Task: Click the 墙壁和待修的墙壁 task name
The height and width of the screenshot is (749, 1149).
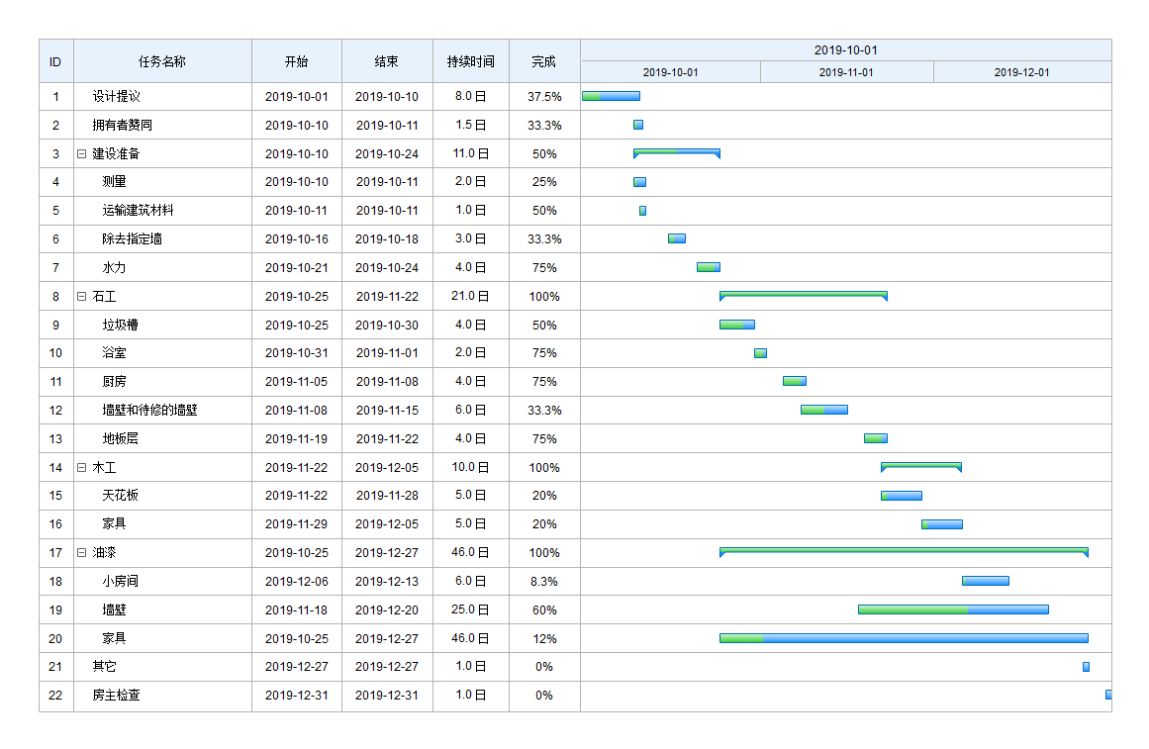Action: 149,411
